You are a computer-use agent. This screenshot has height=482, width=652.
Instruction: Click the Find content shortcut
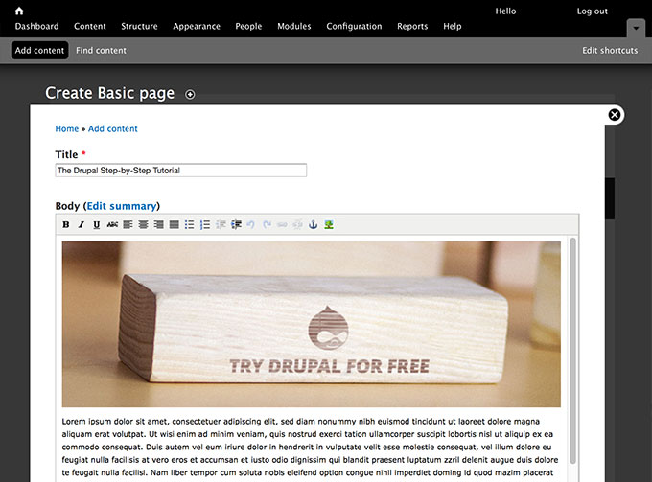(101, 50)
